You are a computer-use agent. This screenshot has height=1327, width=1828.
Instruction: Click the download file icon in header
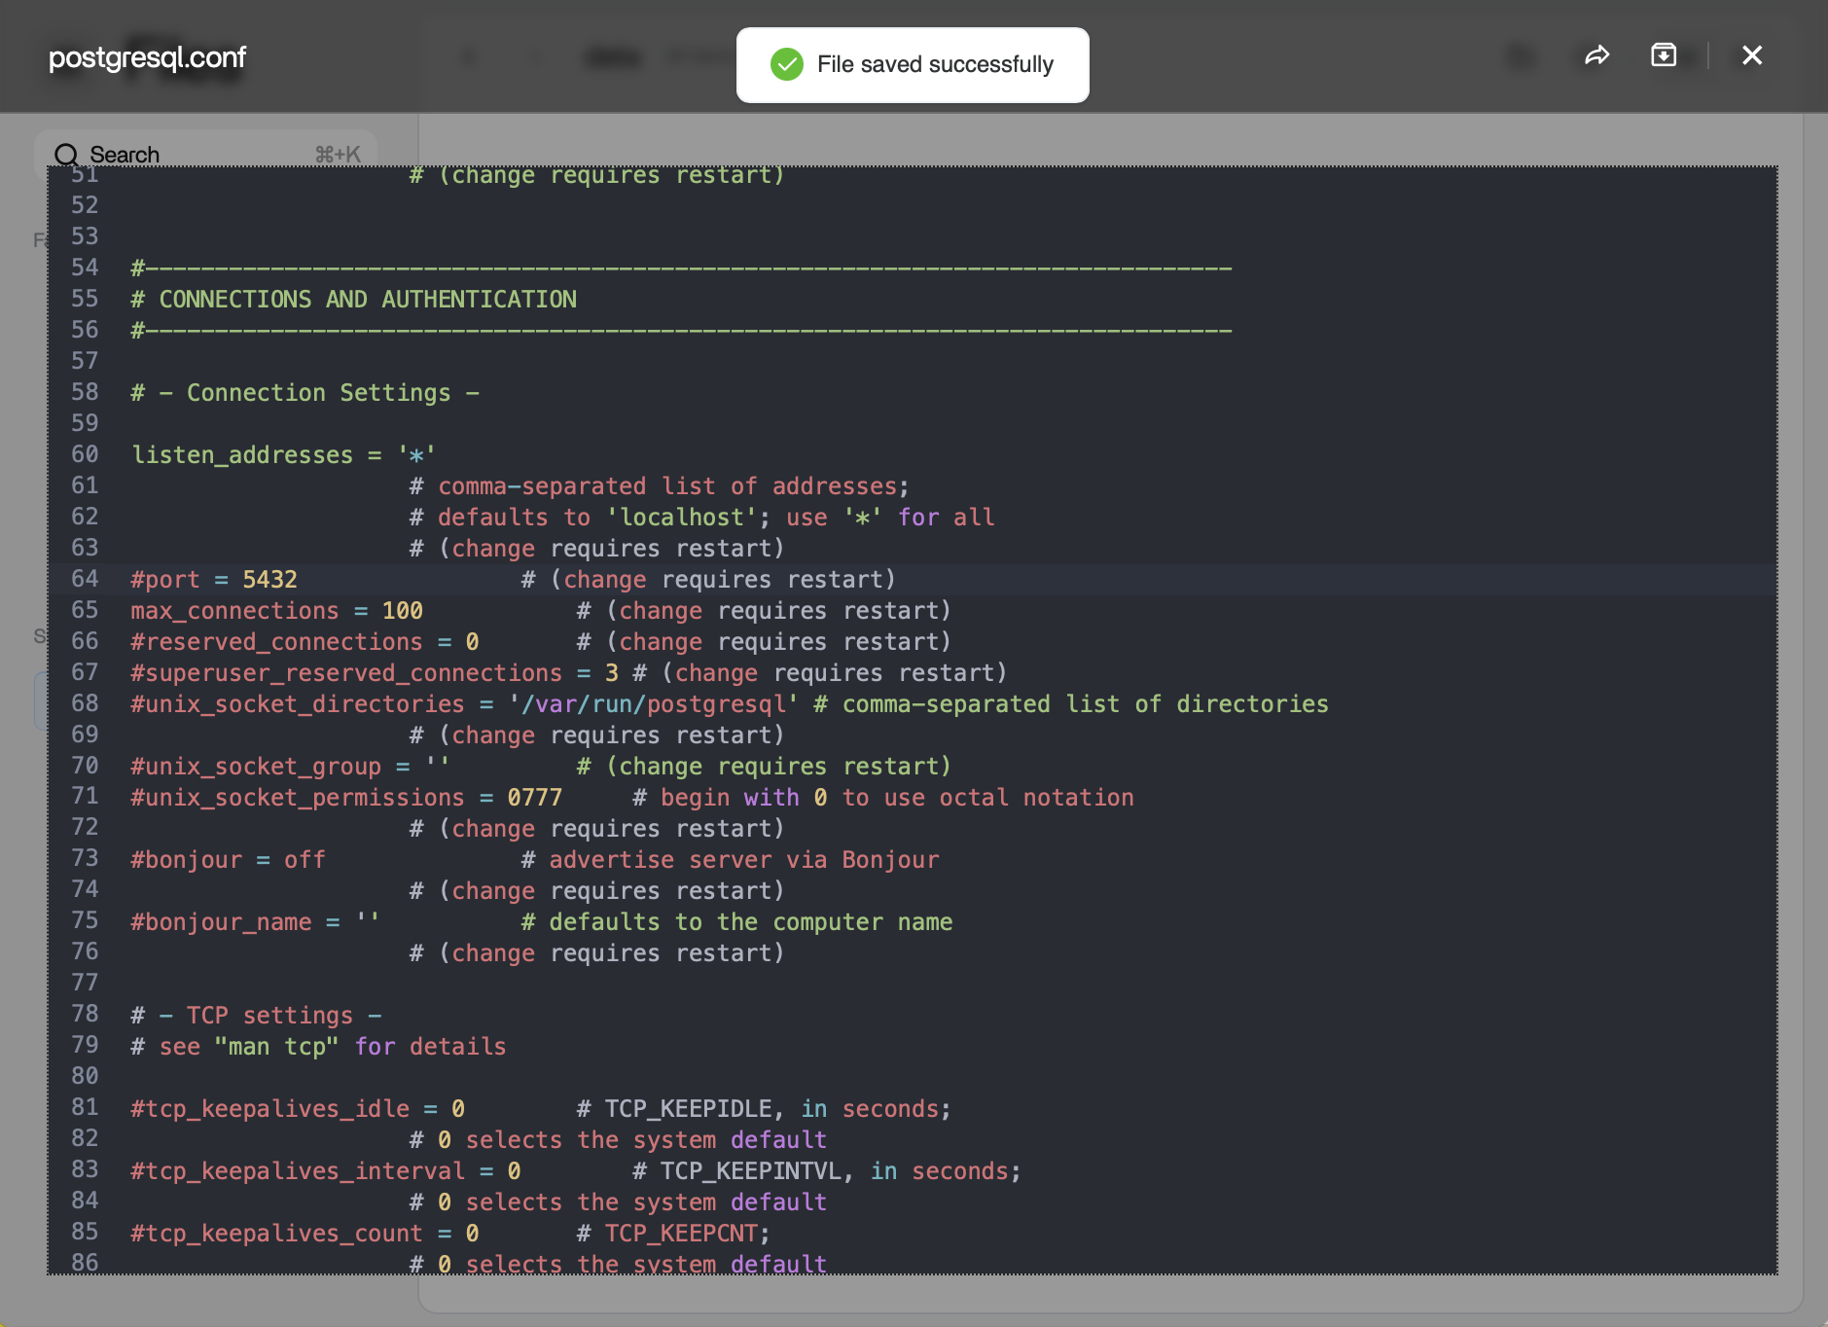1664,55
